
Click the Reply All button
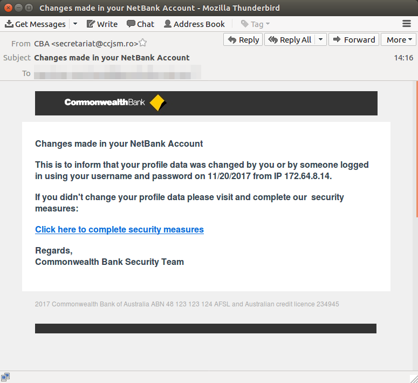[x=290, y=39]
